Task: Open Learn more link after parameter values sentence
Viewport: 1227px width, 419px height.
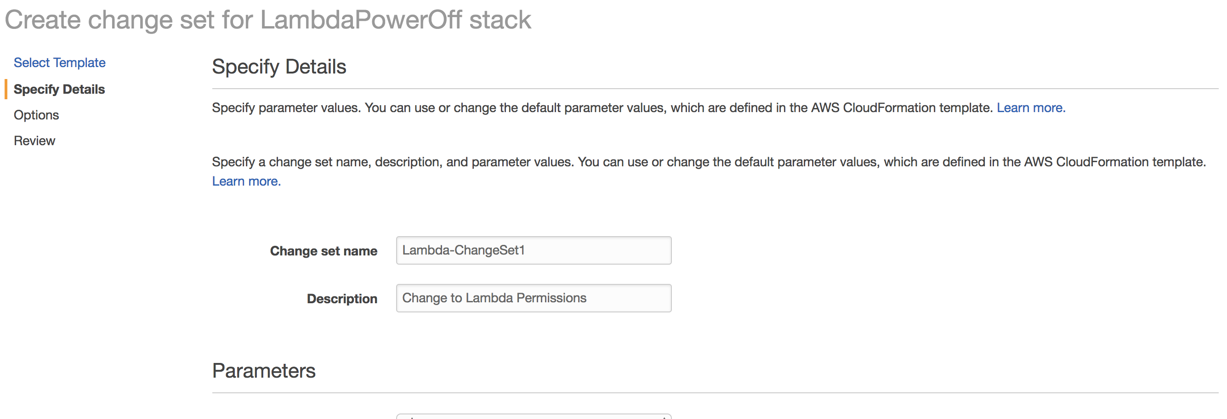Action: tap(1030, 108)
